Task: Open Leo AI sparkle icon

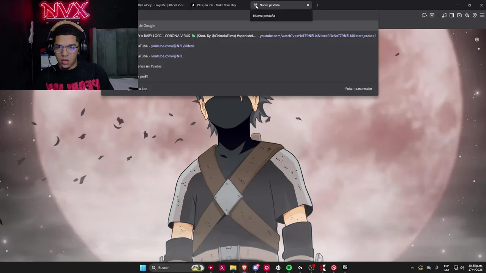Action: [x=467, y=15]
